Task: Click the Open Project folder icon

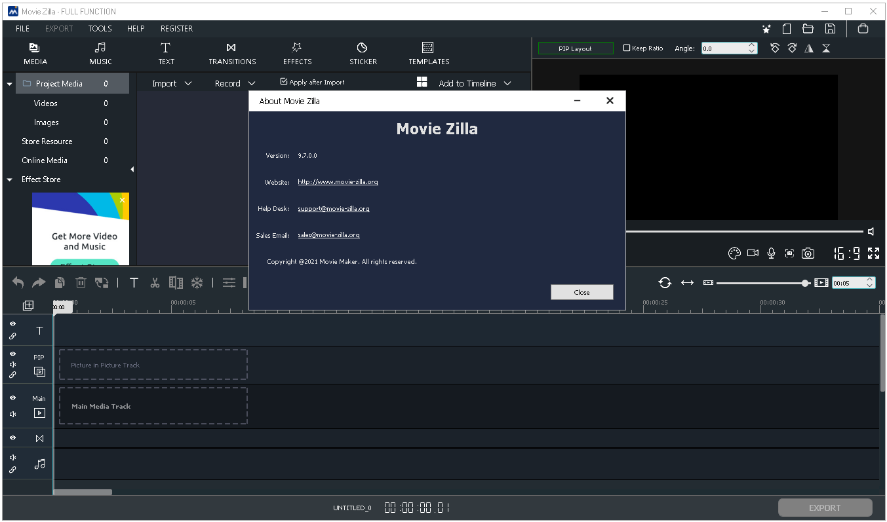Action: [x=808, y=29]
